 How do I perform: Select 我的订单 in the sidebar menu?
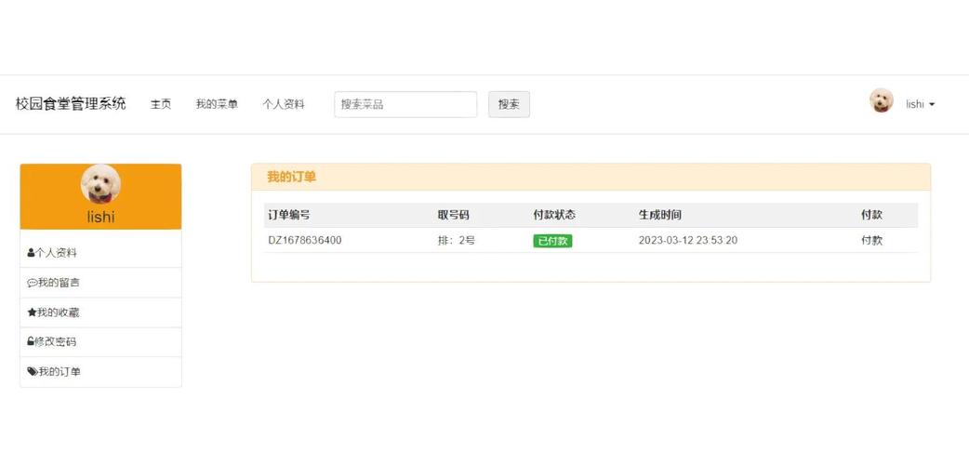[x=100, y=372]
